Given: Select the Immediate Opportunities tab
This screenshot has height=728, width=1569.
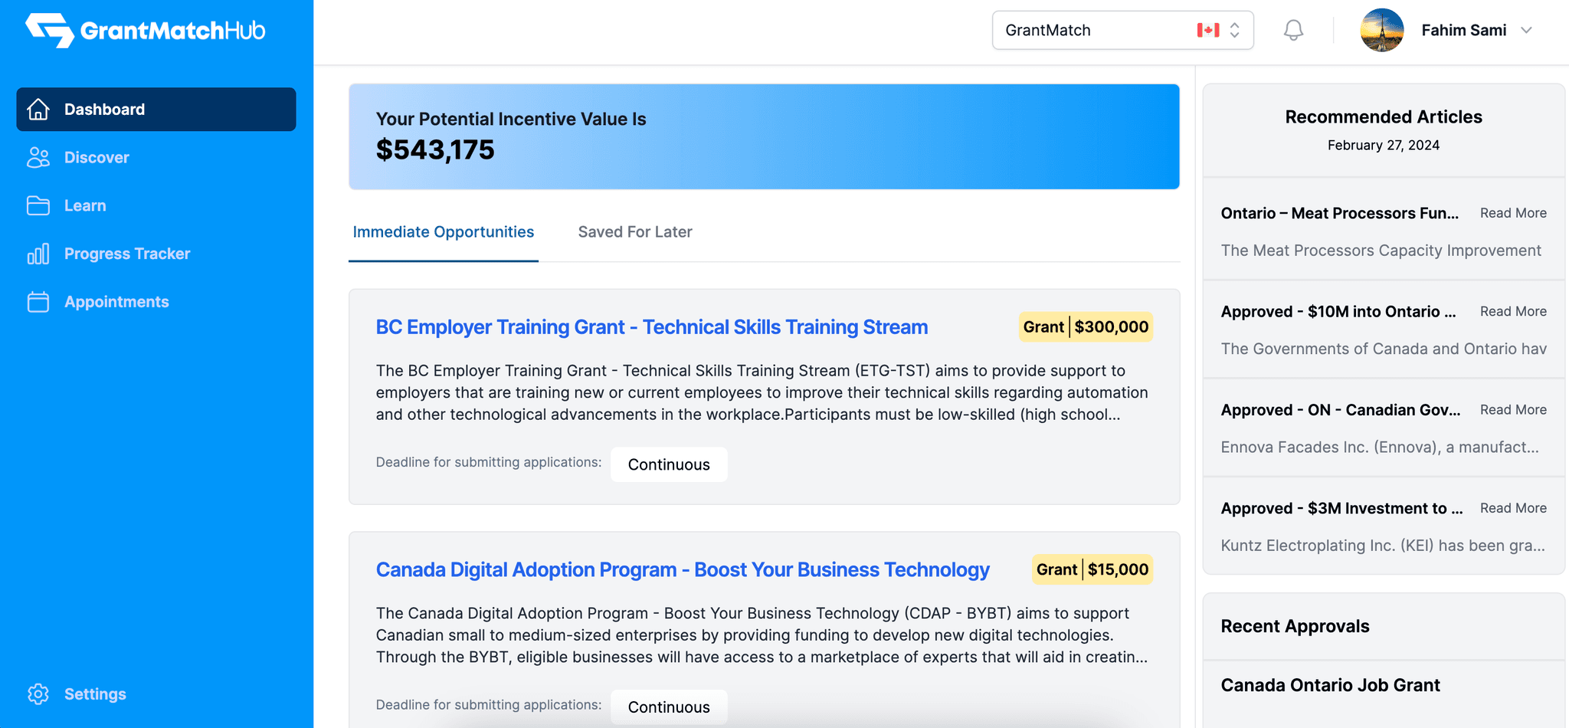Looking at the screenshot, I should click(x=443, y=231).
